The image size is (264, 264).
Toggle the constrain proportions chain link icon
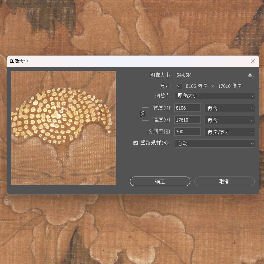tap(143, 114)
